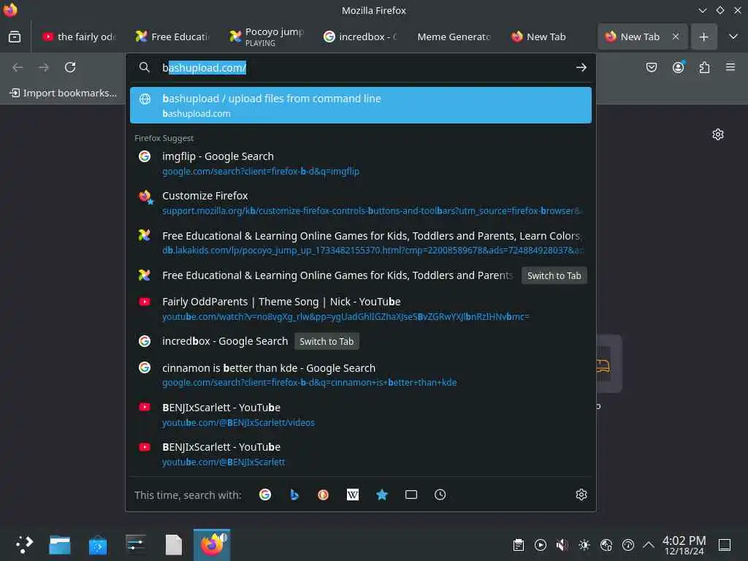Open the Extensions puzzle icon
Viewport: 748px width, 561px height.
click(x=704, y=67)
